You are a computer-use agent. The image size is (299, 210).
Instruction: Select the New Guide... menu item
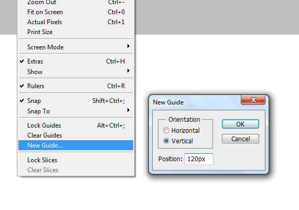(x=76, y=145)
